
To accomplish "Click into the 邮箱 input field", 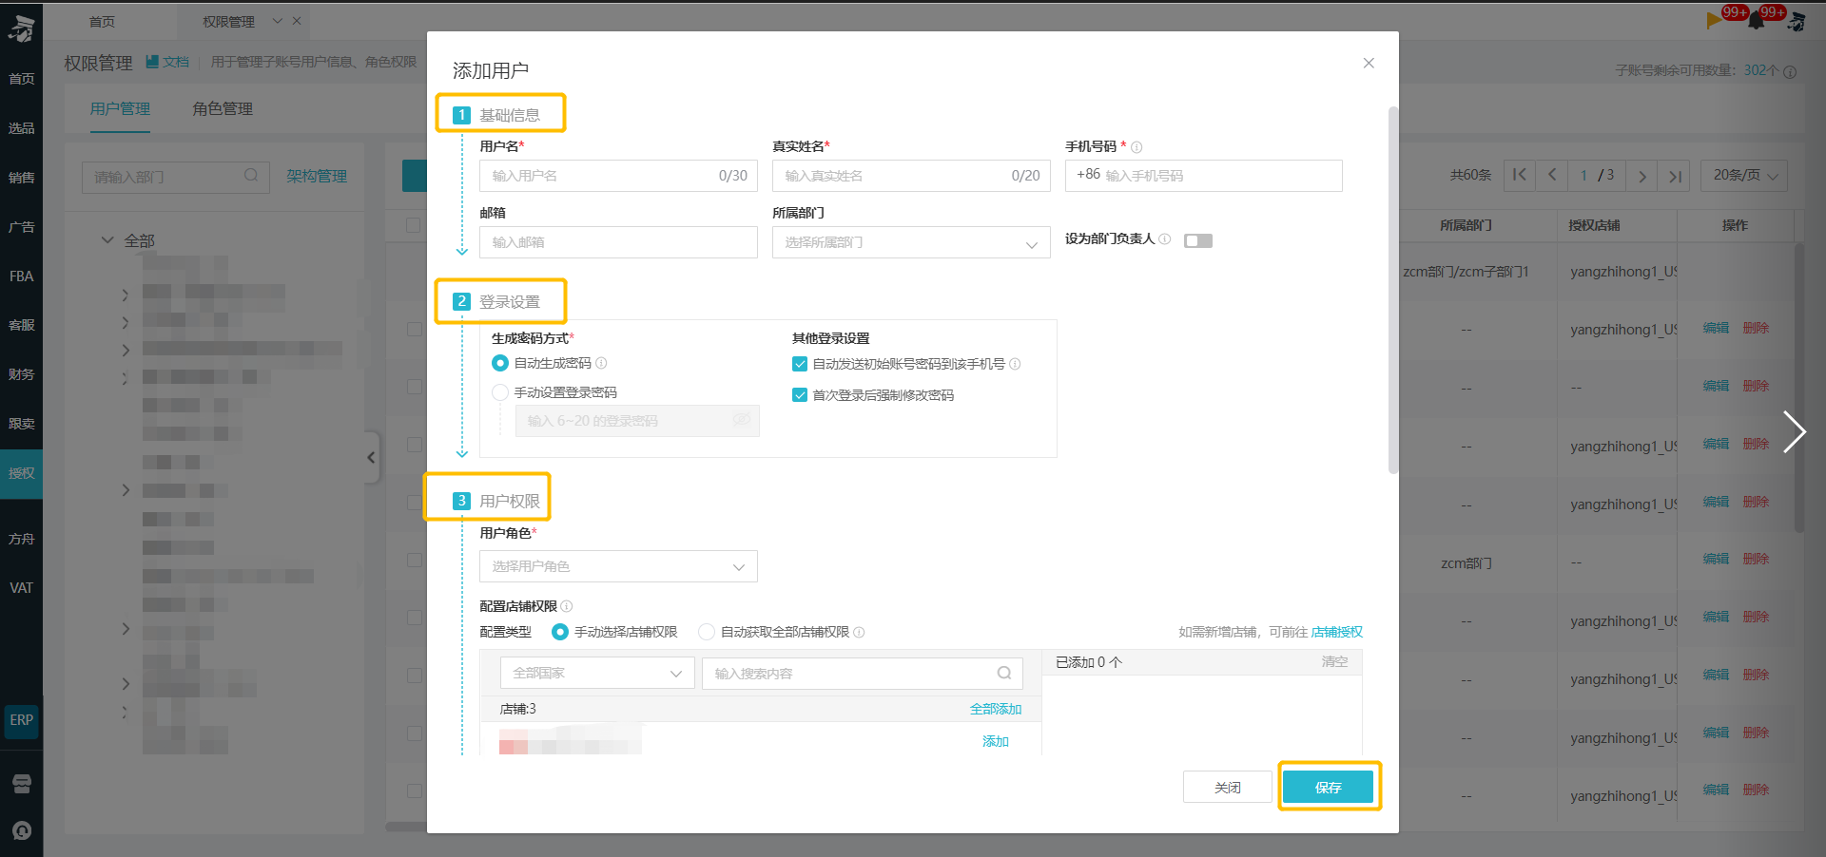I will pyautogui.click(x=618, y=242).
